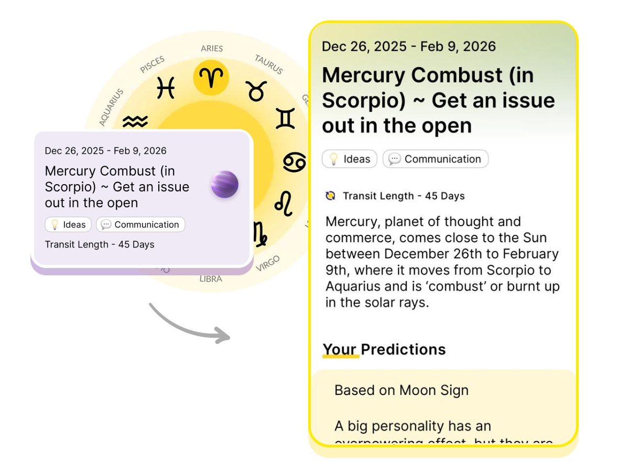Click the VIRGO label on the wheel

tap(268, 264)
